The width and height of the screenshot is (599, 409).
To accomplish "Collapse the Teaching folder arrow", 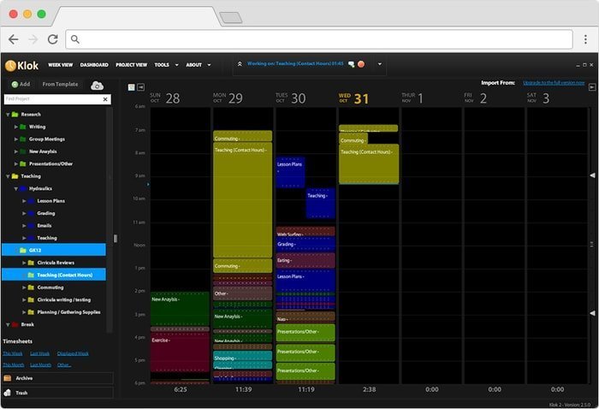I will [x=8, y=176].
